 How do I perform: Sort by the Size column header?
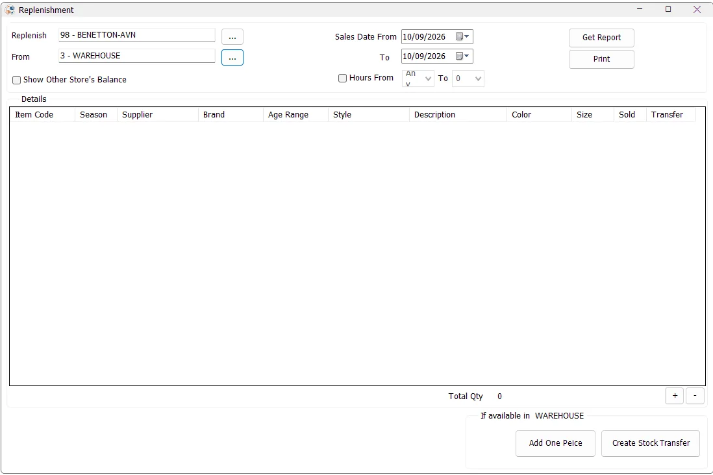[593, 115]
